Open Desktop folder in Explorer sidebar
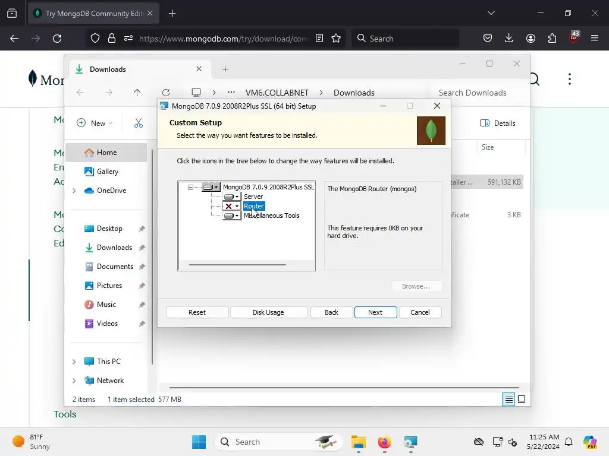This screenshot has width=609, height=456. (x=109, y=229)
